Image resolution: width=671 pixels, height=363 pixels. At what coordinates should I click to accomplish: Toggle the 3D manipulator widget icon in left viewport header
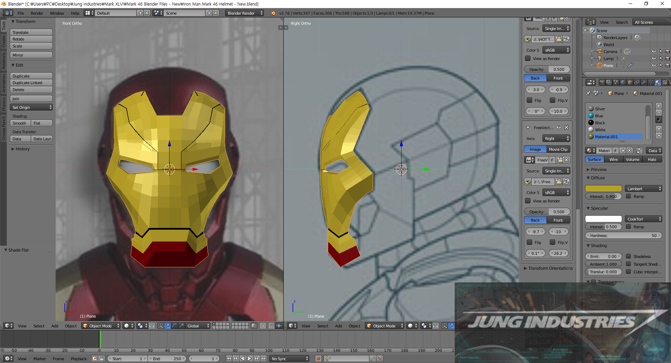point(160,326)
